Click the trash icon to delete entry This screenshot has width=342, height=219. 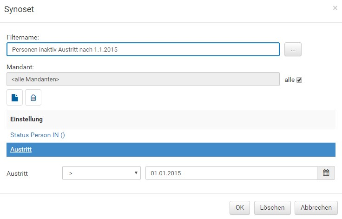click(x=33, y=98)
